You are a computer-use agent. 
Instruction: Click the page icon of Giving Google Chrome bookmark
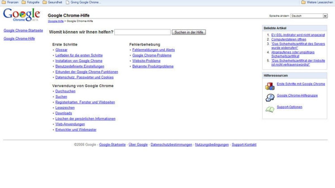(67, 2)
